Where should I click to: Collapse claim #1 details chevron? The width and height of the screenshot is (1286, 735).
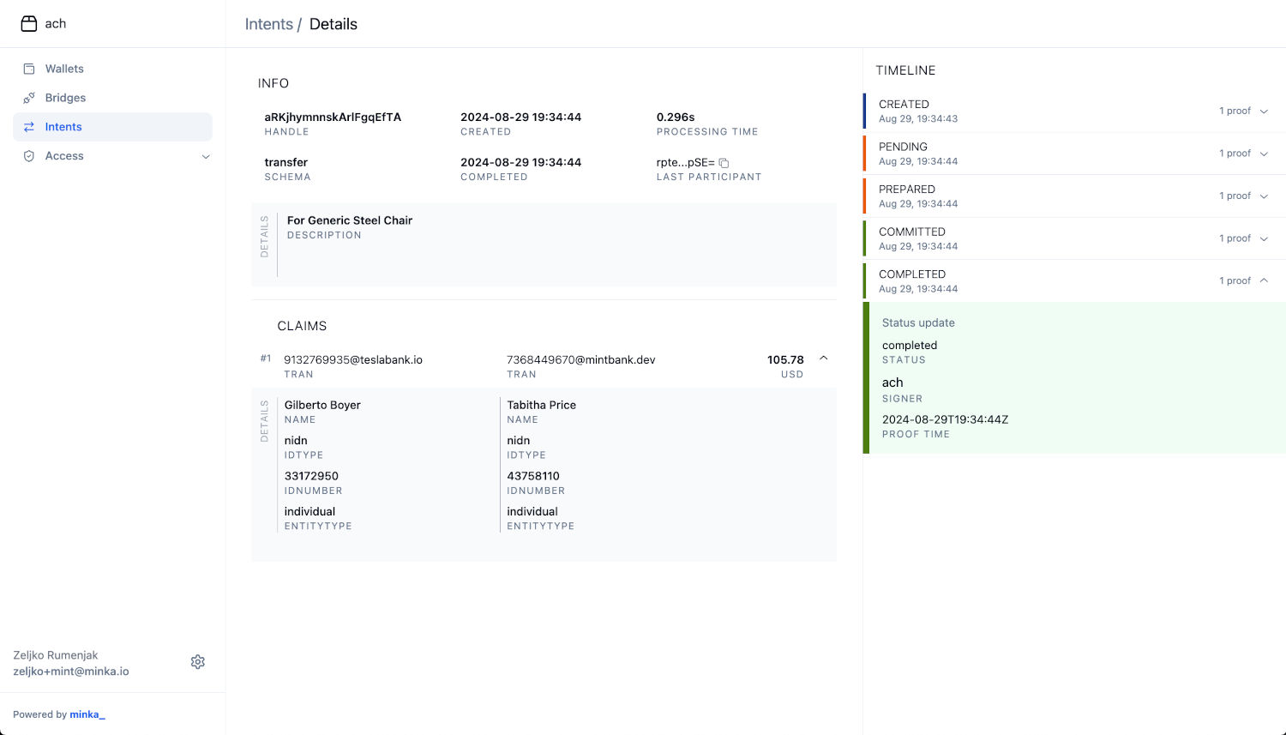coord(823,358)
